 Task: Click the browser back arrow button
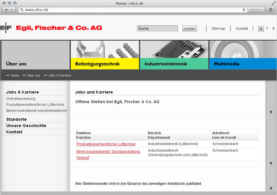pos(6,10)
